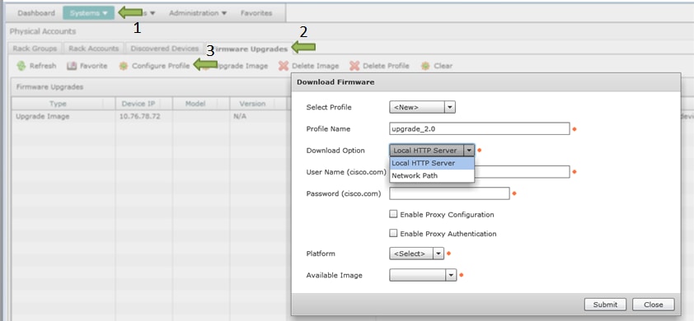The image size is (694, 321).
Task: Submit the Download Firmware form
Action: click(x=605, y=305)
